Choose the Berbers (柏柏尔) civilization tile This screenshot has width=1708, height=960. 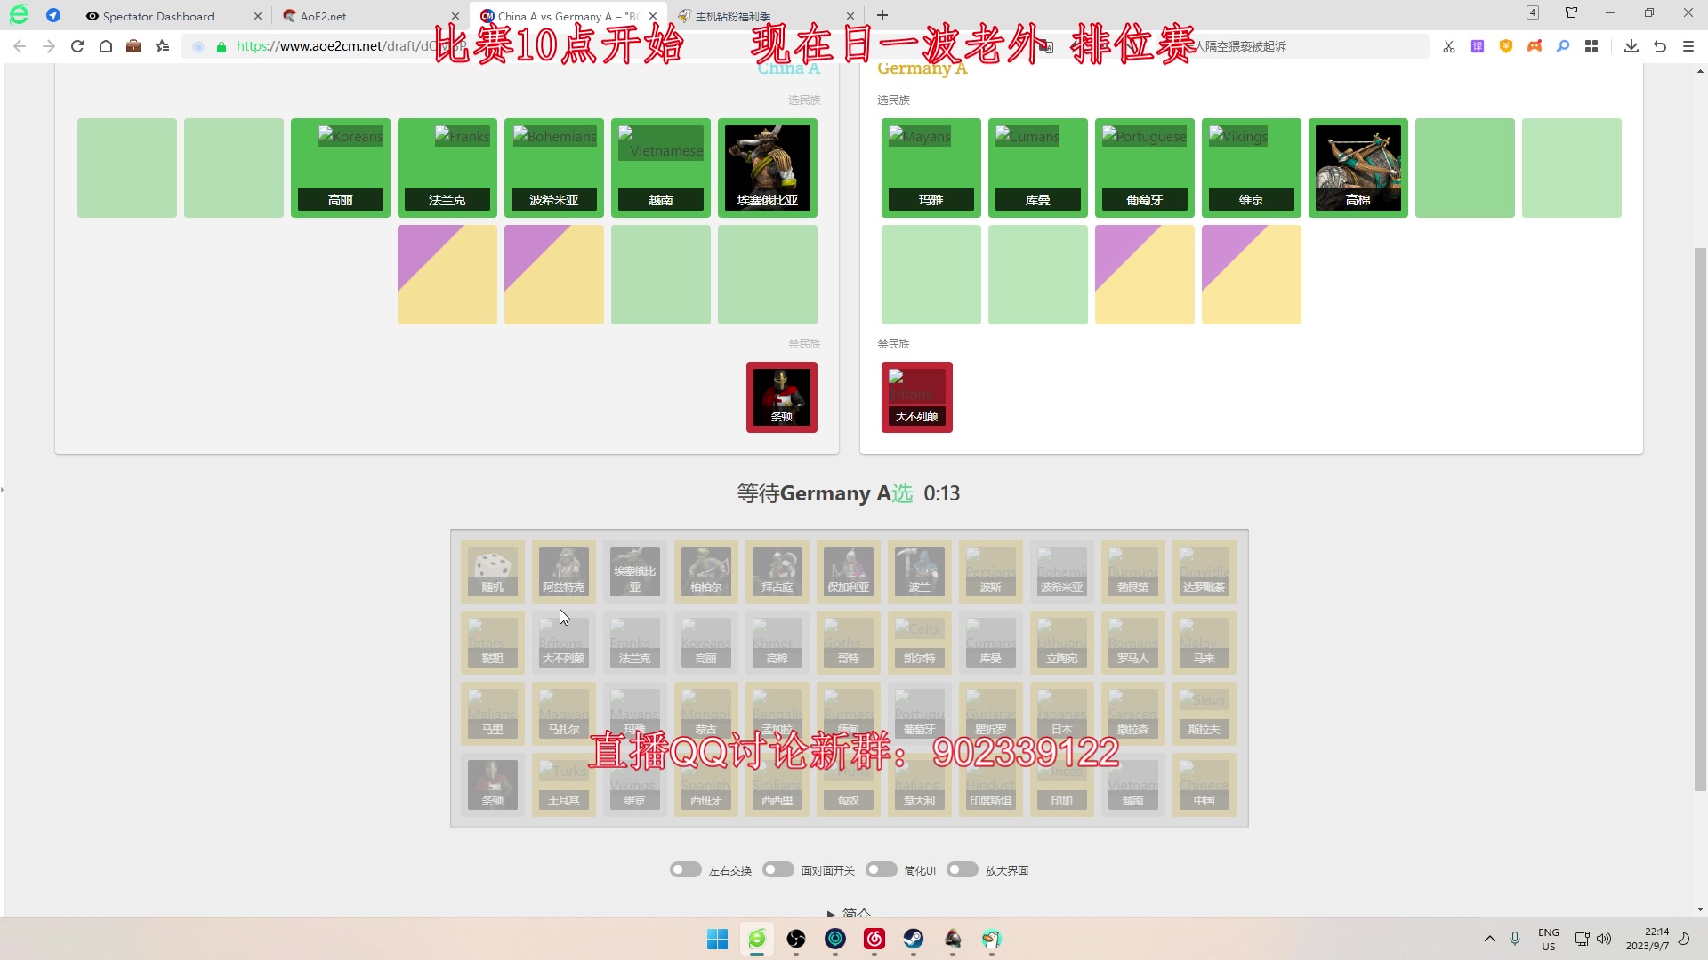tap(705, 571)
